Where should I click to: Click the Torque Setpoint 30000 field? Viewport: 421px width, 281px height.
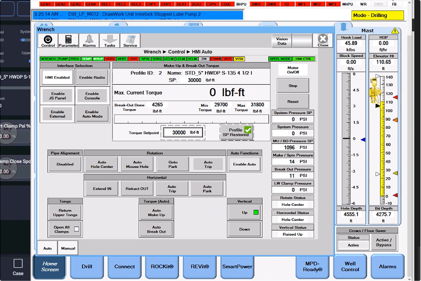(x=183, y=132)
